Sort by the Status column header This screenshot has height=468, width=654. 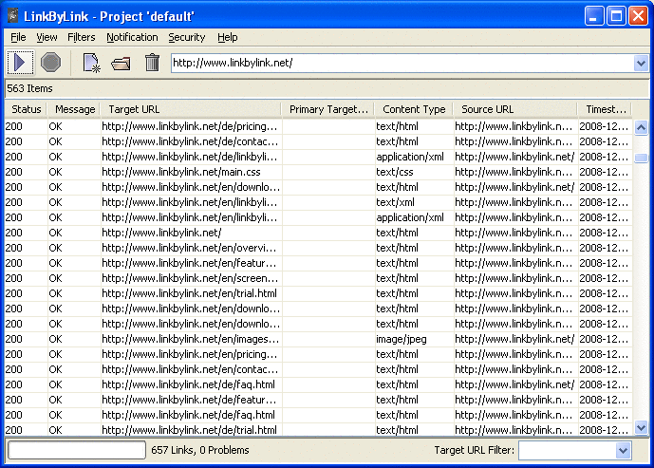26,109
